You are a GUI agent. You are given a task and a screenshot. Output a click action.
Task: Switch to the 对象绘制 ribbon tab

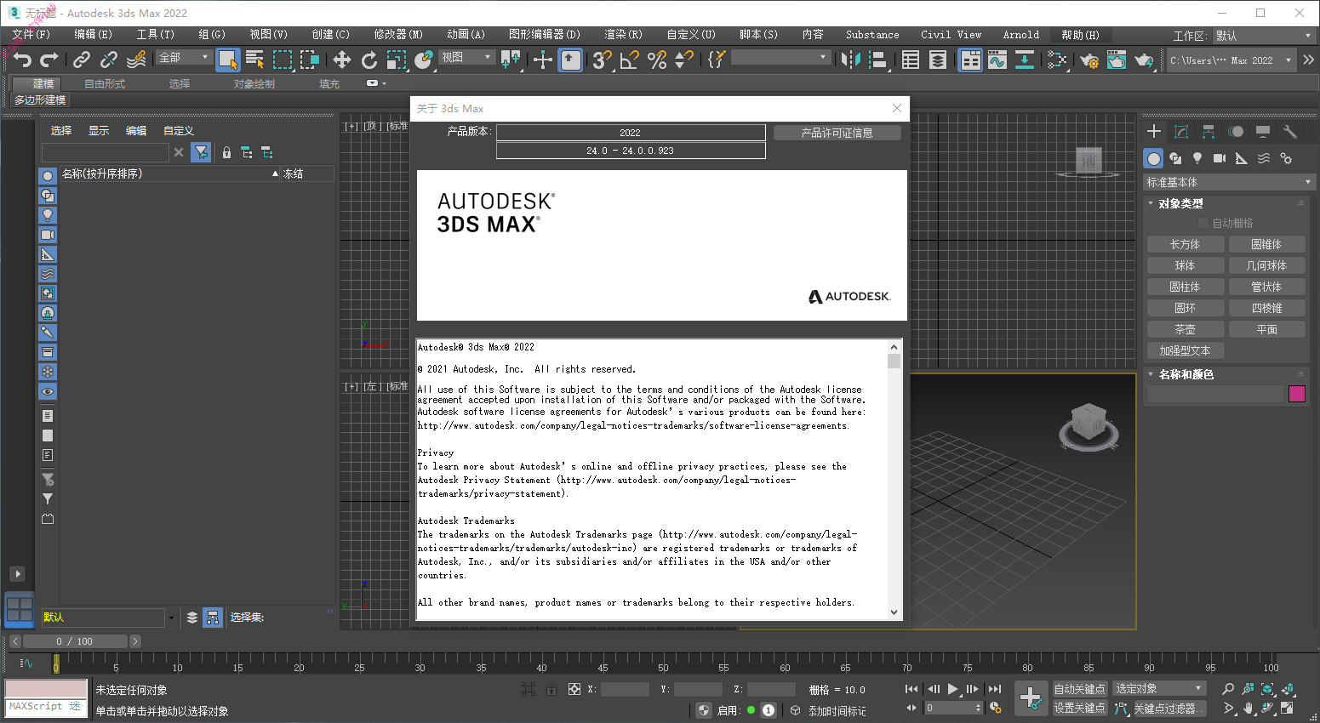pyautogui.click(x=254, y=83)
